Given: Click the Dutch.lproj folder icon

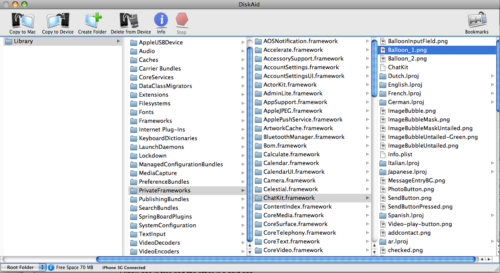Looking at the screenshot, I should [x=383, y=76].
